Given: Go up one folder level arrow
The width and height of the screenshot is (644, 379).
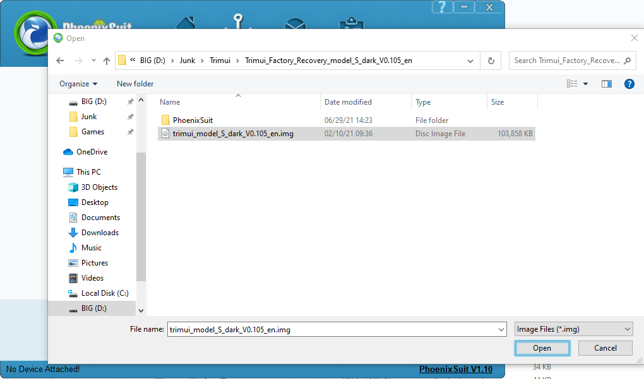Looking at the screenshot, I should point(107,61).
